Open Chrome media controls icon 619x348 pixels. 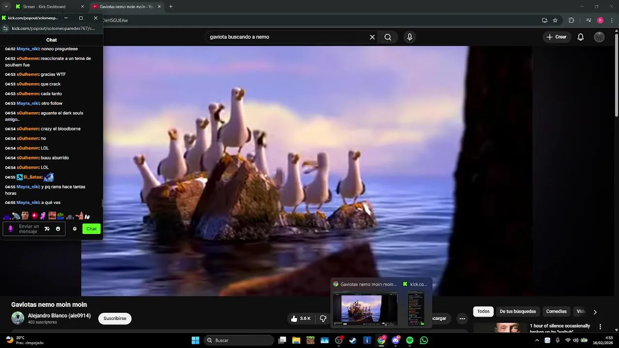pyautogui.click(x=589, y=20)
